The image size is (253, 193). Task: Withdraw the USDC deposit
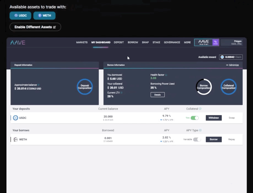(x=214, y=118)
